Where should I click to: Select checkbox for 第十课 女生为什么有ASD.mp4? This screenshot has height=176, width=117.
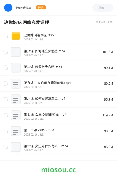click(6, 147)
